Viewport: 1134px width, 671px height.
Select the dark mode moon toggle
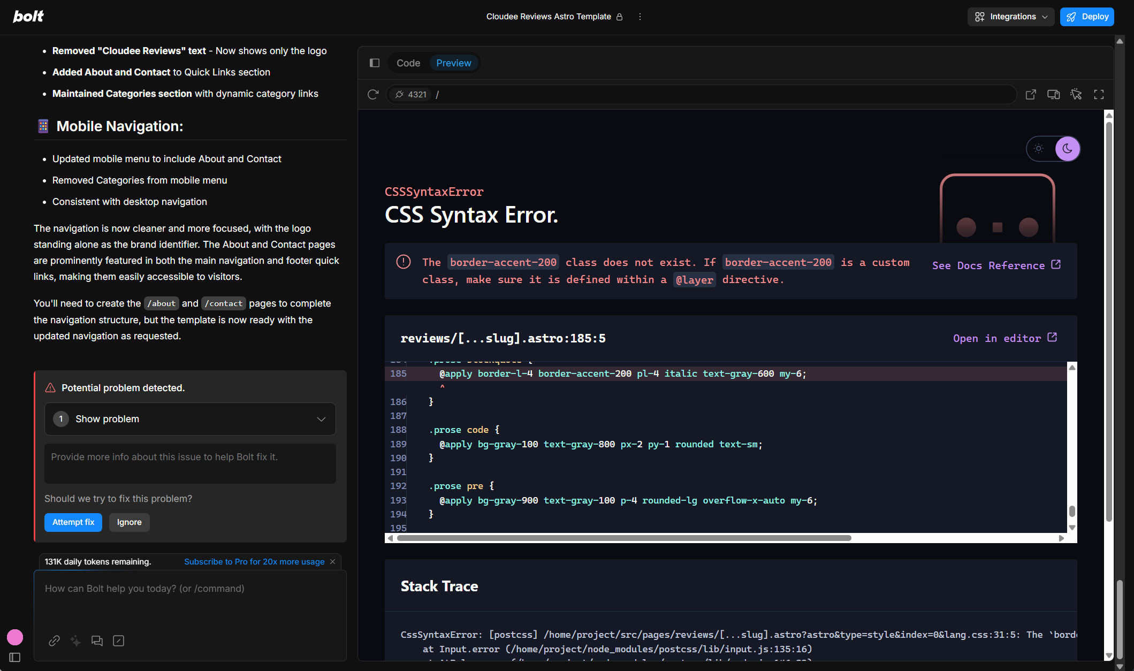1067,149
